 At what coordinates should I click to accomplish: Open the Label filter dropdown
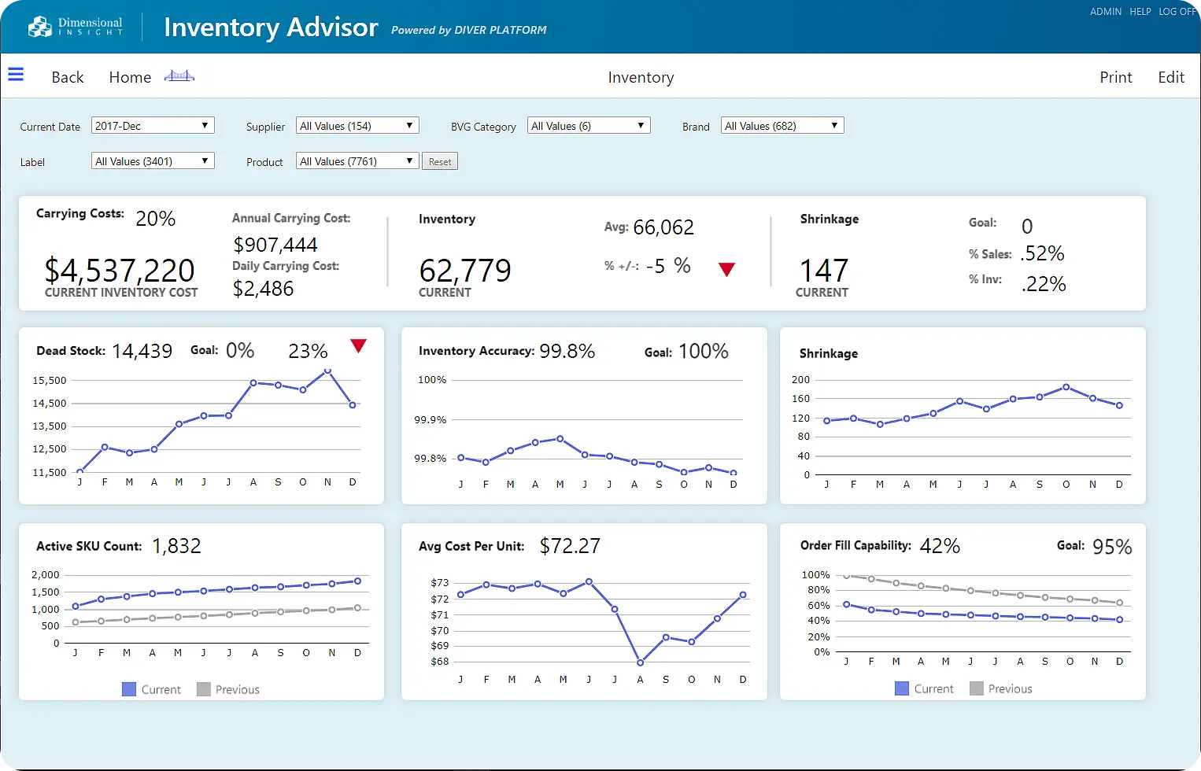tap(153, 161)
